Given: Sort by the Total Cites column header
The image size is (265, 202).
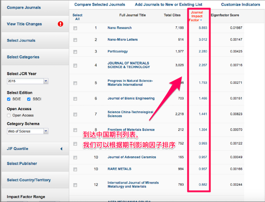Looking at the screenshot, I should [172, 15].
